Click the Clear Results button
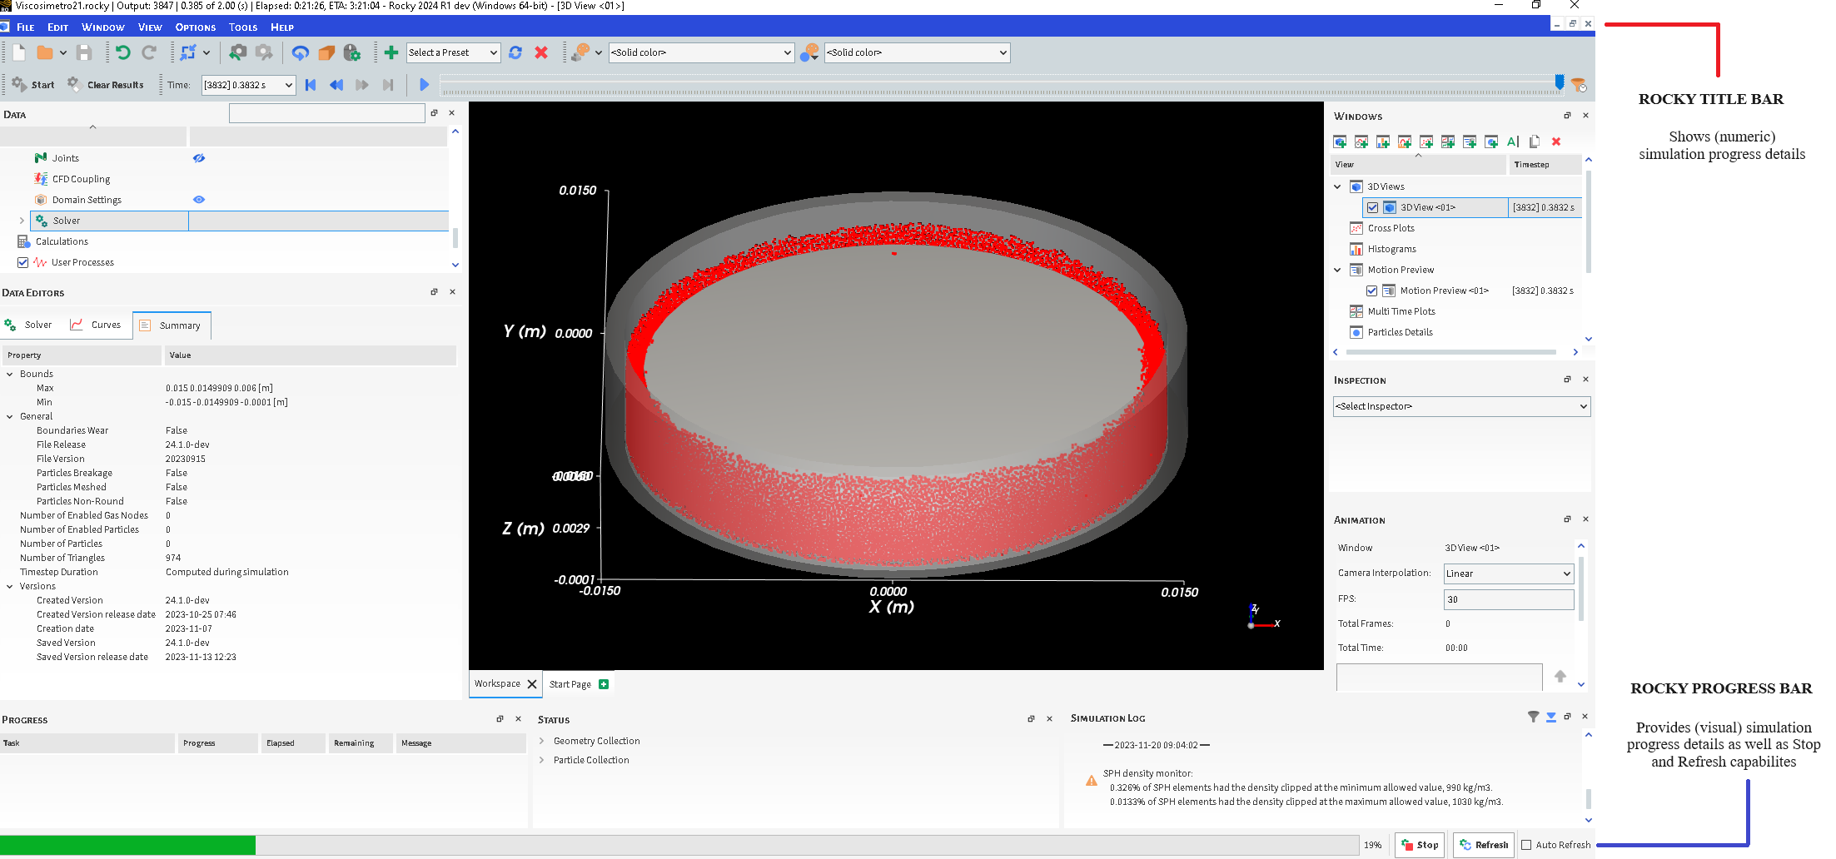 pyautogui.click(x=106, y=85)
